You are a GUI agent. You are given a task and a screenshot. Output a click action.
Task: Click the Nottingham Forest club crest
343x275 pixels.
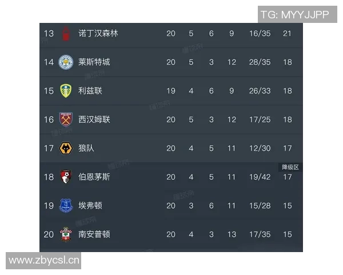pos(66,33)
